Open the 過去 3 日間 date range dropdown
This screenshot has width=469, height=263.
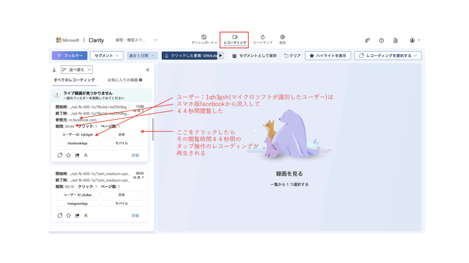142,55
